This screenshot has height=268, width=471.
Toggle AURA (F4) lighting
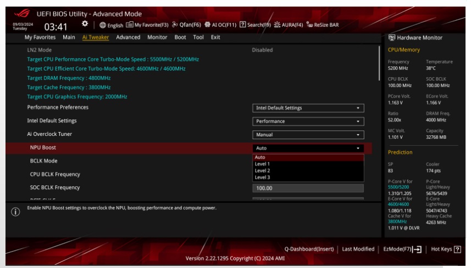[x=289, y=25]
